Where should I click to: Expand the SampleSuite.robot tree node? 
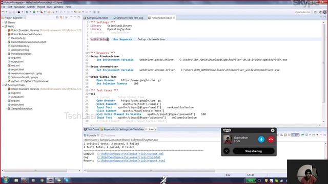pyautogui.click(x=6, y=109)
